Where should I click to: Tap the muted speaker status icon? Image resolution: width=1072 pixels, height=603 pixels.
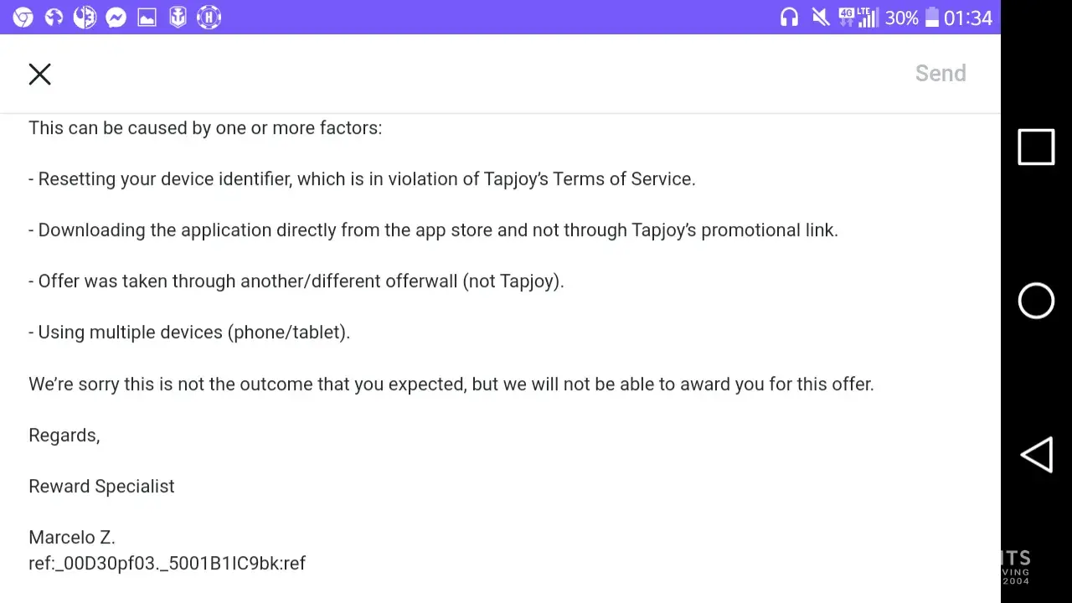pos(820,18)
